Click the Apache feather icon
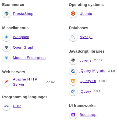Screen dimensions: 117x121 (x=6, y=82)
